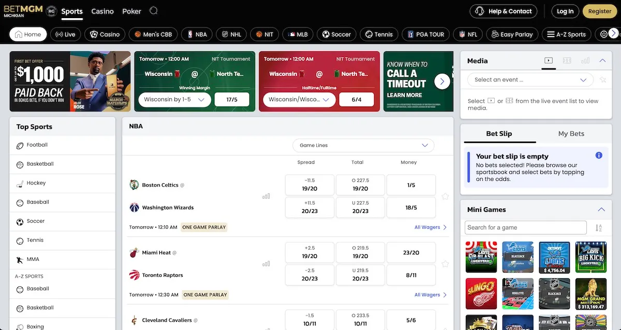This screenshot has height=330, width=621.
Task: Show the video stream view in Media
Action: point(549,61)
